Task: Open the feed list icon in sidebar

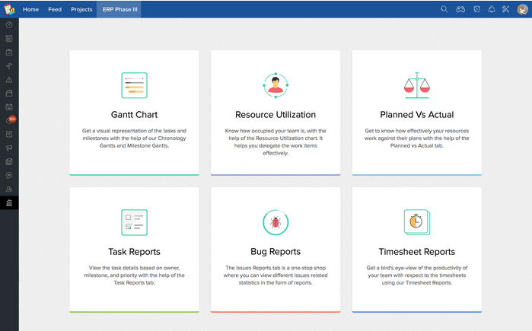Action: tap(9, 39)
